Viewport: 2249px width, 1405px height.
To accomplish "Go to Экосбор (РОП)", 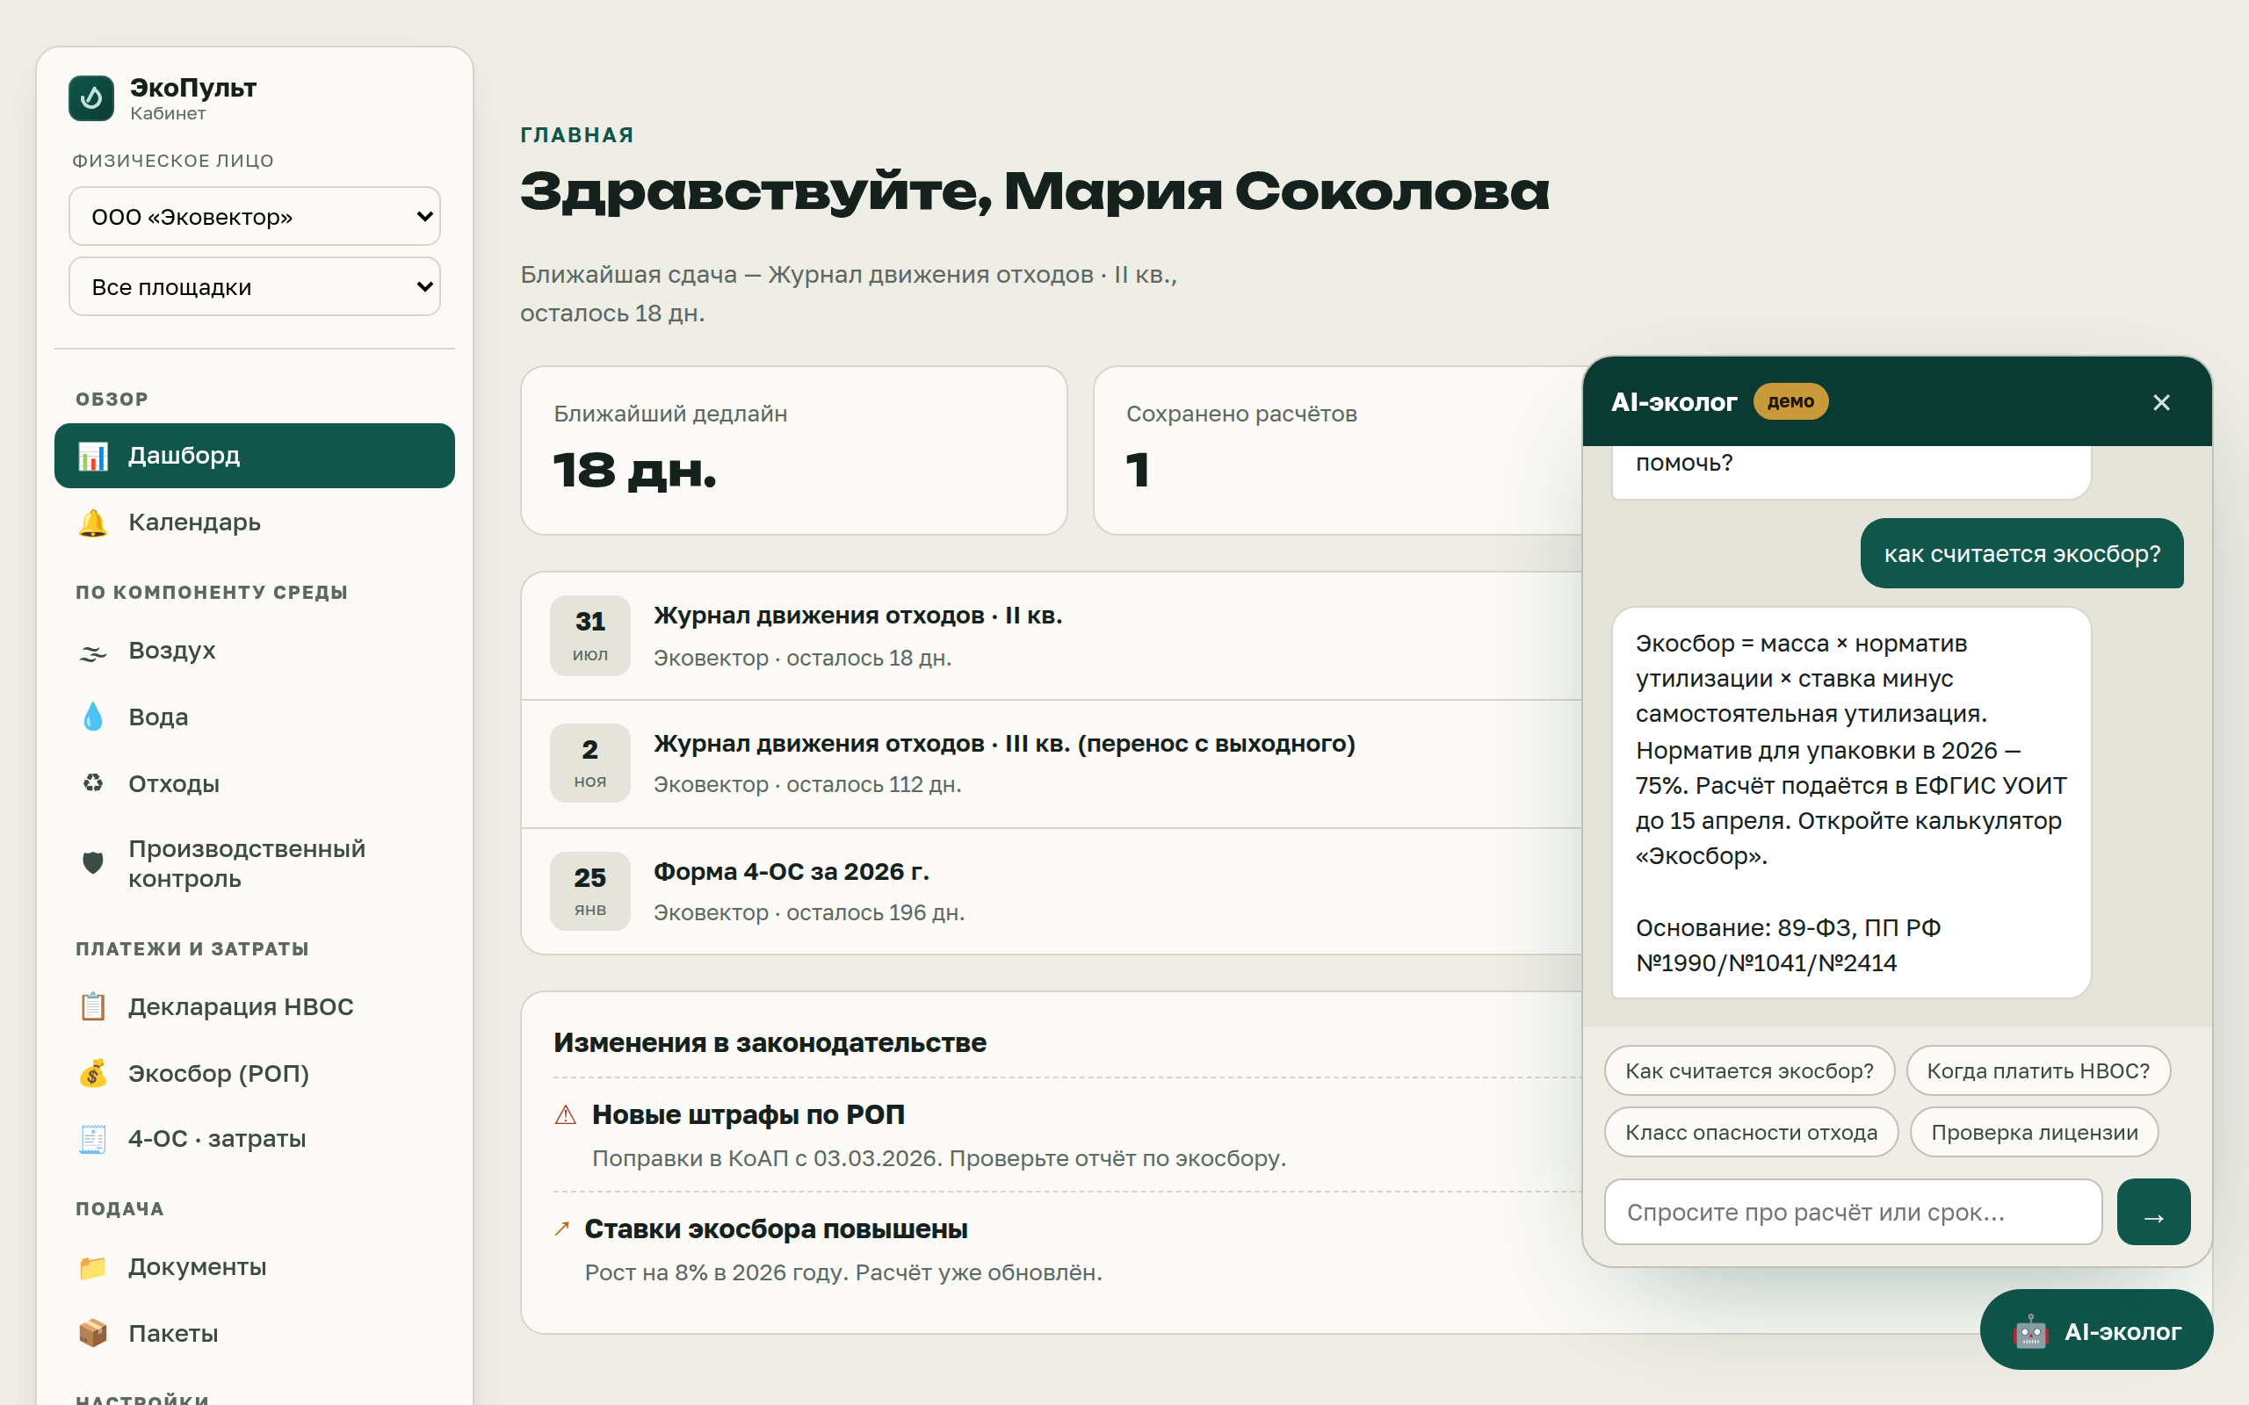I will coord(255,1074).
